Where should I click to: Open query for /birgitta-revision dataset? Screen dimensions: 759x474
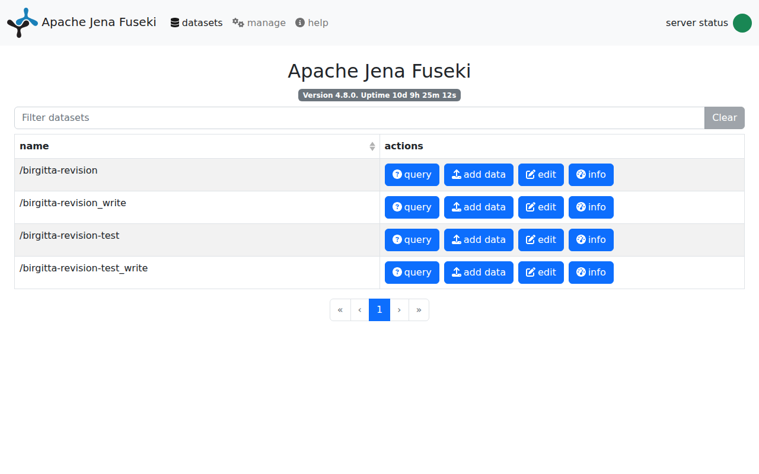tap(412, 175)
